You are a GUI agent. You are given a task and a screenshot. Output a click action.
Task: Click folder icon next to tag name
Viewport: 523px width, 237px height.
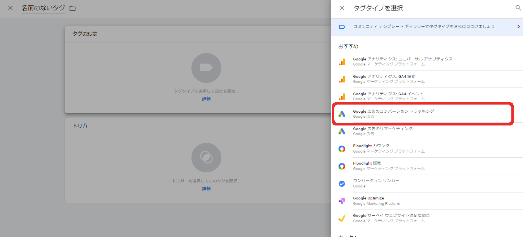pyautogui.click(x=72, y=8)
